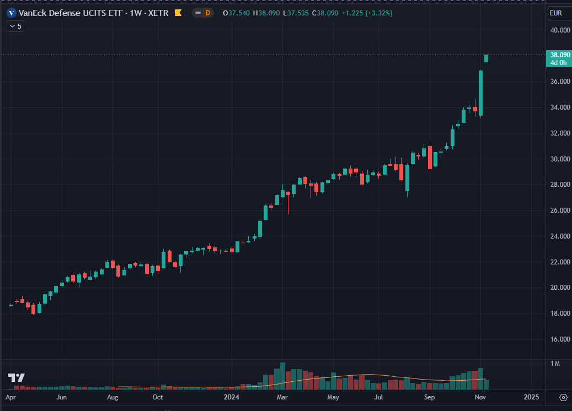Click the May label on time axis
This screenshot has width=572, height=411.
(333, 397)
